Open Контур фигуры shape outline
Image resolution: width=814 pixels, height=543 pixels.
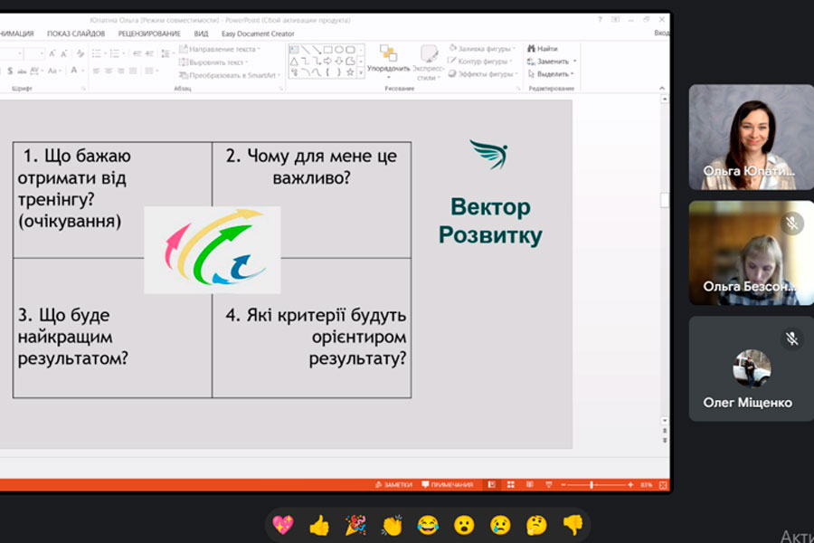(480, 62)
